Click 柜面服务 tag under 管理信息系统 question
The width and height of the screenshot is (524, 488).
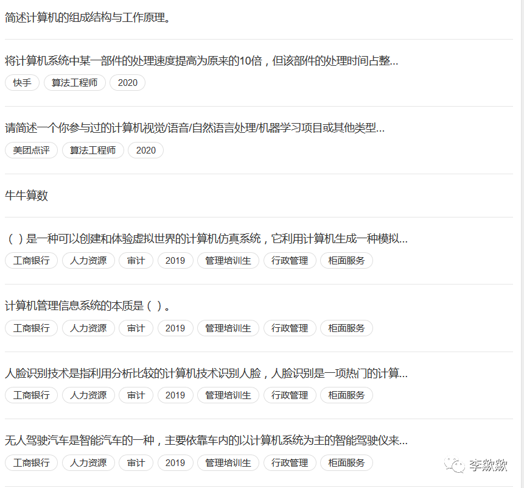point(346,328)
